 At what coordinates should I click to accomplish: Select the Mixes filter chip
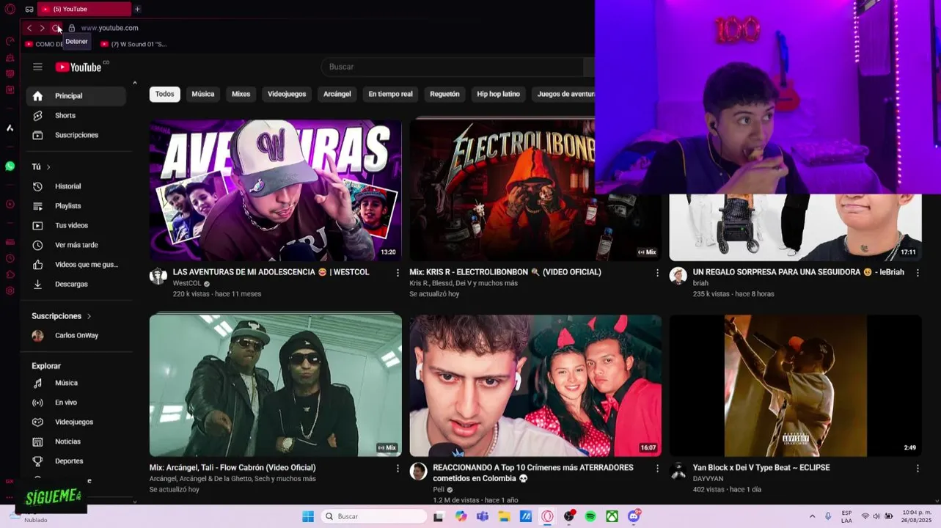(241, 94)
